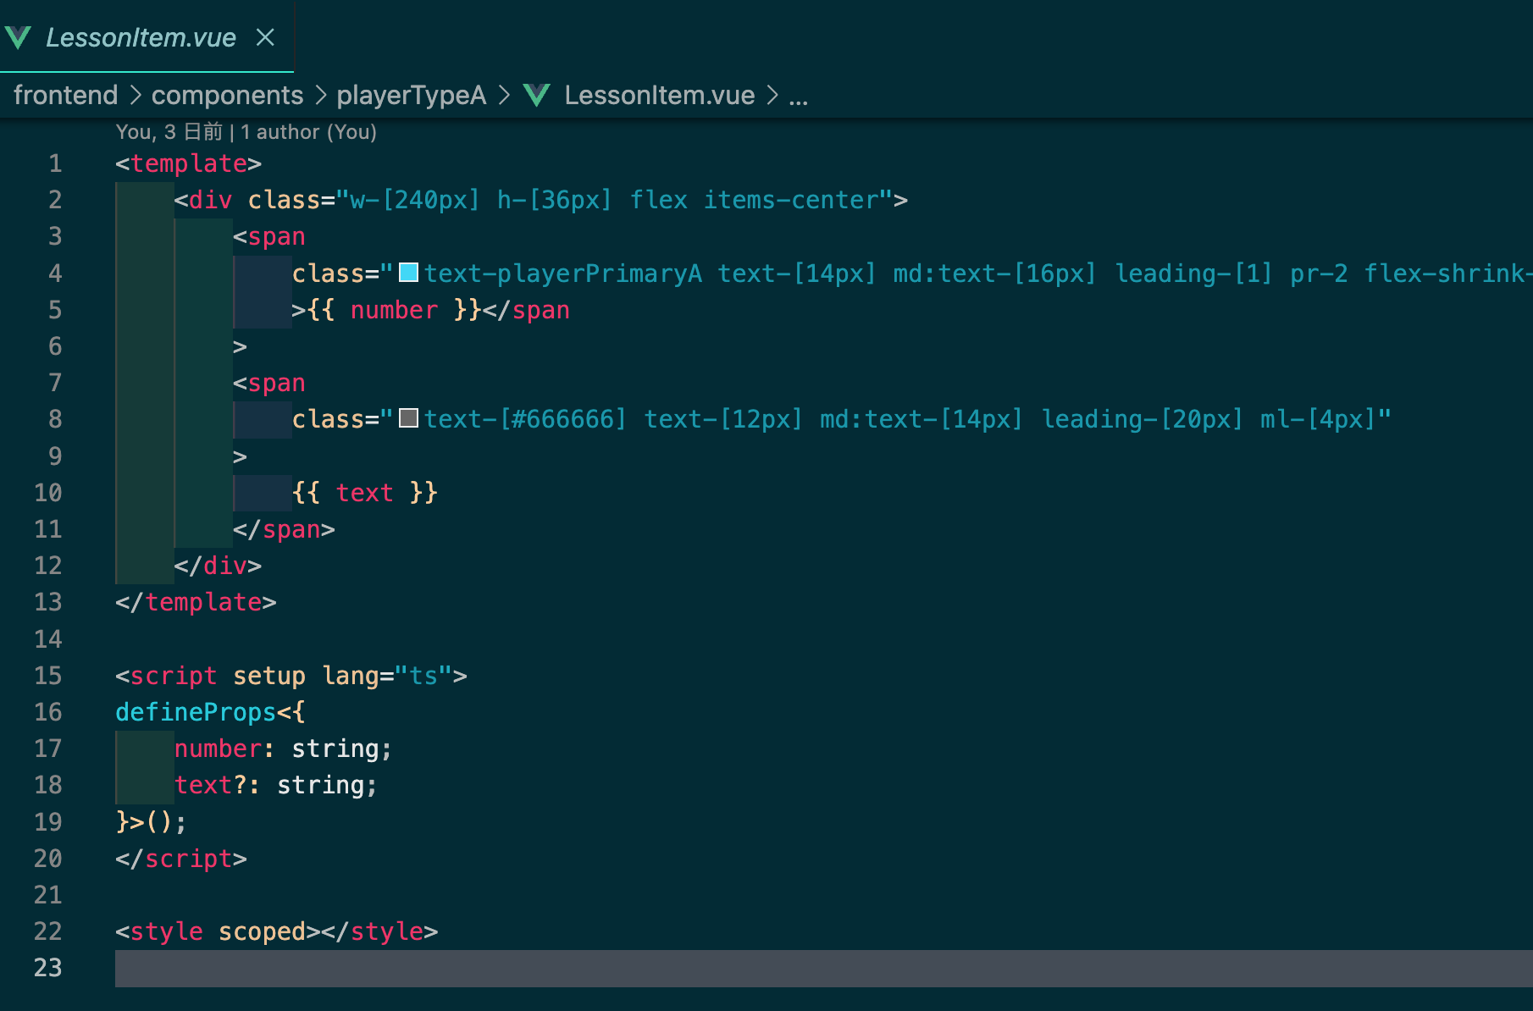Click the Vue logo icon on the editor tab
This screenshot has height=1011, width=1533.
19,37
